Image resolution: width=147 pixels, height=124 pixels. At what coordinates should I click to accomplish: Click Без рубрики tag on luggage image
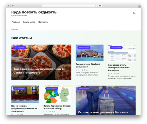click(x=84, y=89)
